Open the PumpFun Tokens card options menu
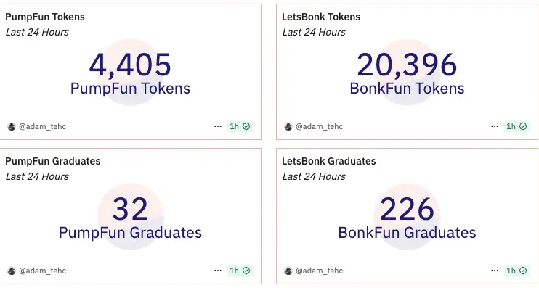This screenshot has width=539, height=288. 218,126
